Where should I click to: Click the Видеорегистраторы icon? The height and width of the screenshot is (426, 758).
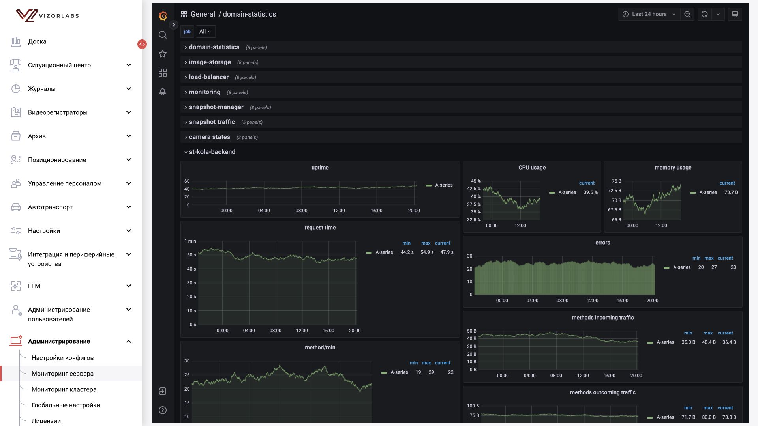coord(16,112)
